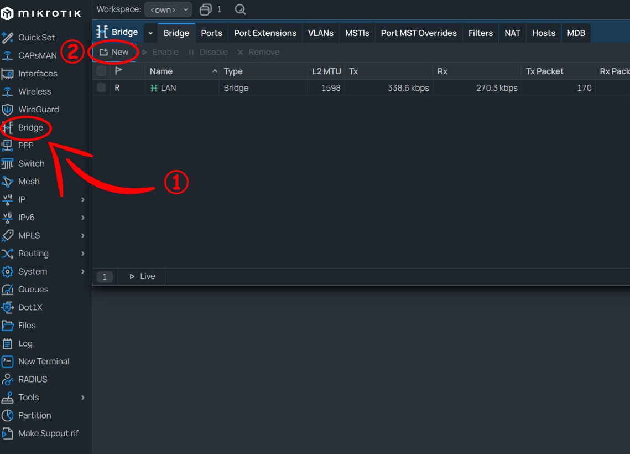Click the windows count icon in top bar
Viewport: 630px width, 454px height.
[206, 9]
